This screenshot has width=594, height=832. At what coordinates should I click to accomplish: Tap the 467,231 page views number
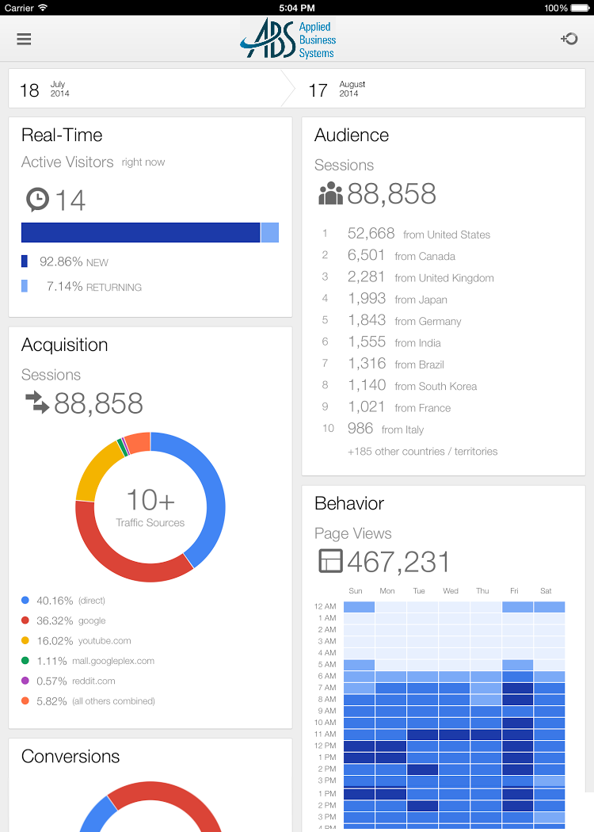398,561
